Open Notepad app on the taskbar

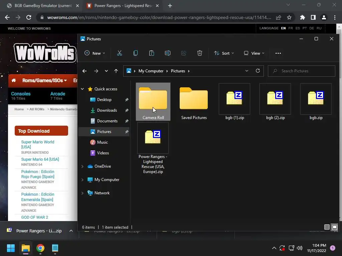55,248
